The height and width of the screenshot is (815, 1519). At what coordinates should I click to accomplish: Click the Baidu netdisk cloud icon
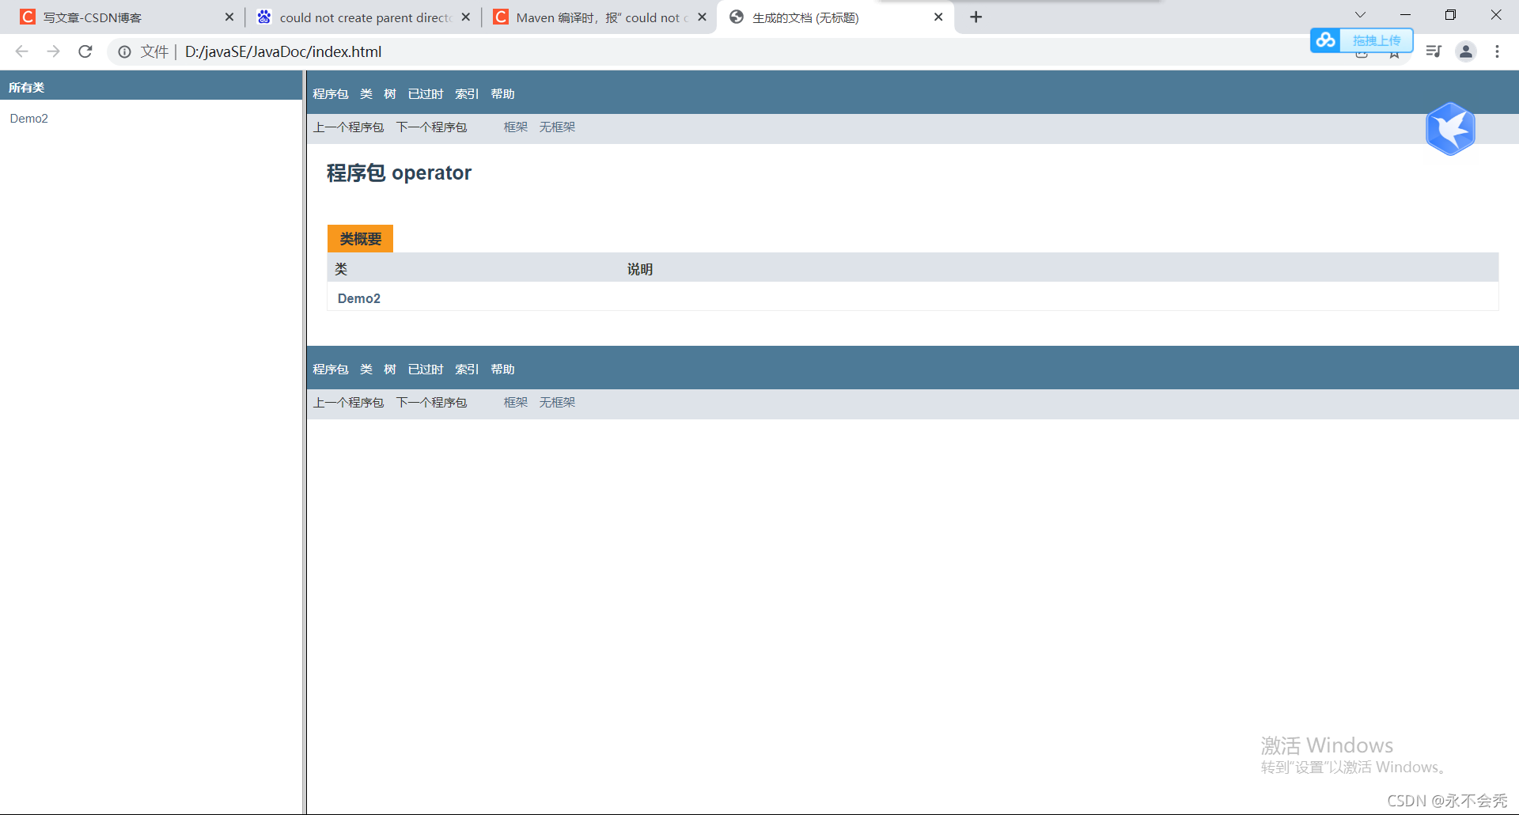click(1326, 40)
